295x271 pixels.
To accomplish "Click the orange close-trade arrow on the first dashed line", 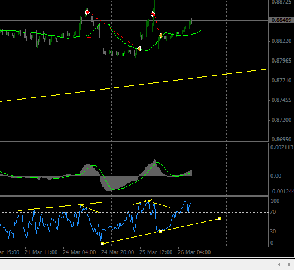I will (x=139, y=48).
